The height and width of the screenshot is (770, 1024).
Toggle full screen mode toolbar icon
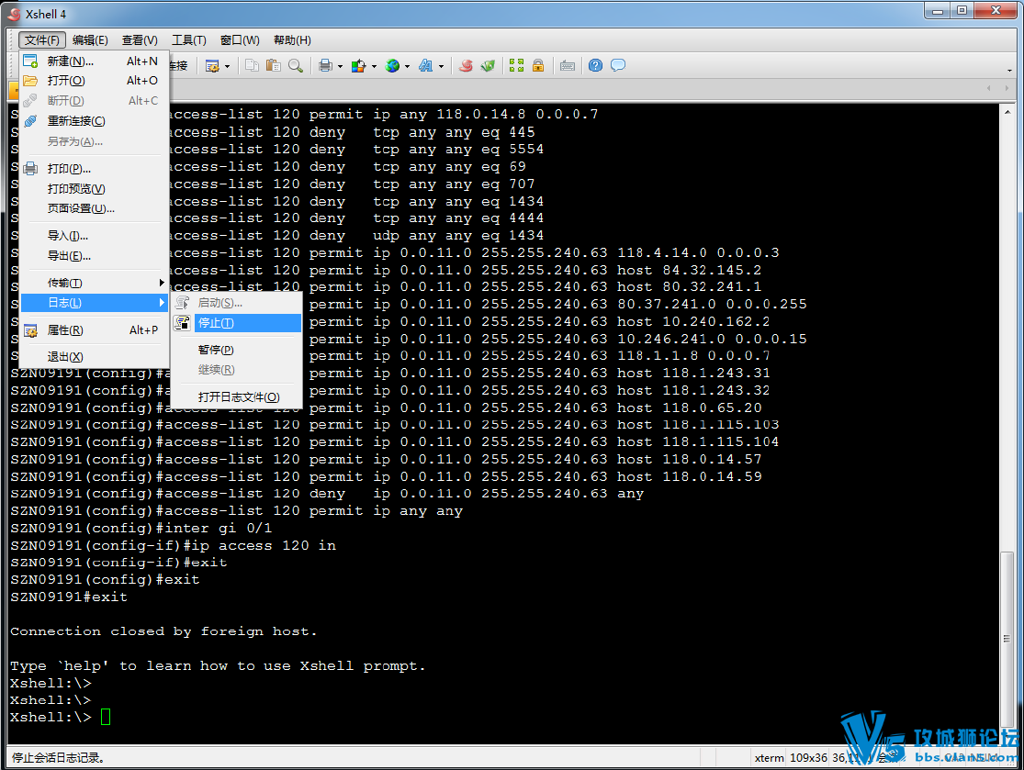click(x=516, y=65)
